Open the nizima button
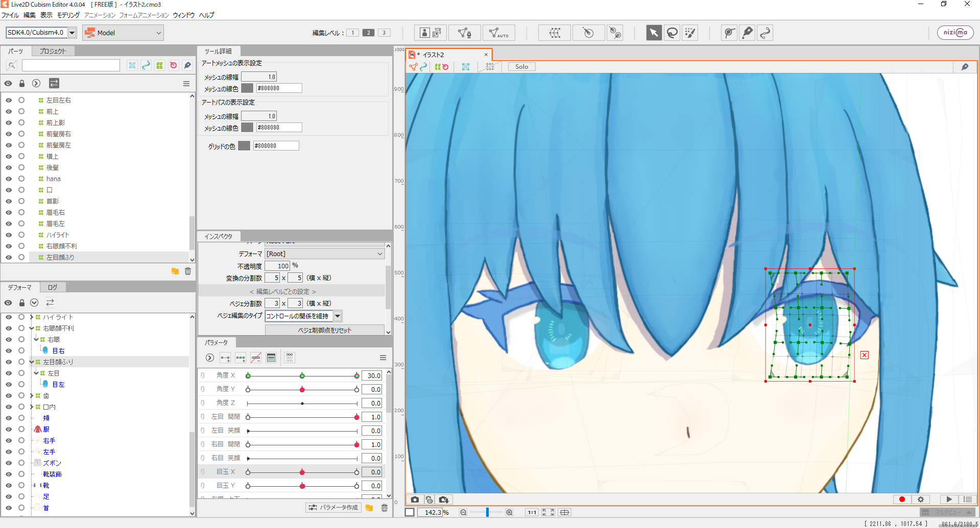This screenshot has height=528, width=980. click(x=955, y=33)
